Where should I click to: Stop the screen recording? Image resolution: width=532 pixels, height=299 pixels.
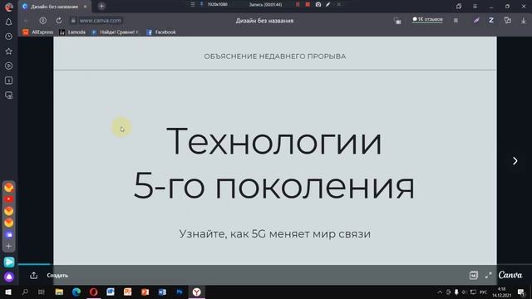tap(308, 4)
